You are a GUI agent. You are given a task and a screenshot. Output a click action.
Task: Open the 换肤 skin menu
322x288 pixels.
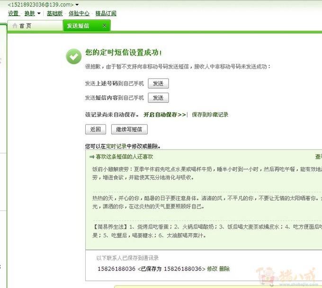tap(29, 13)
